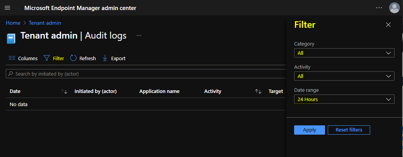Click the Microsoft Endpoint Manager admin center title
The image size is (403, 157).
click(x=80, y=8)
